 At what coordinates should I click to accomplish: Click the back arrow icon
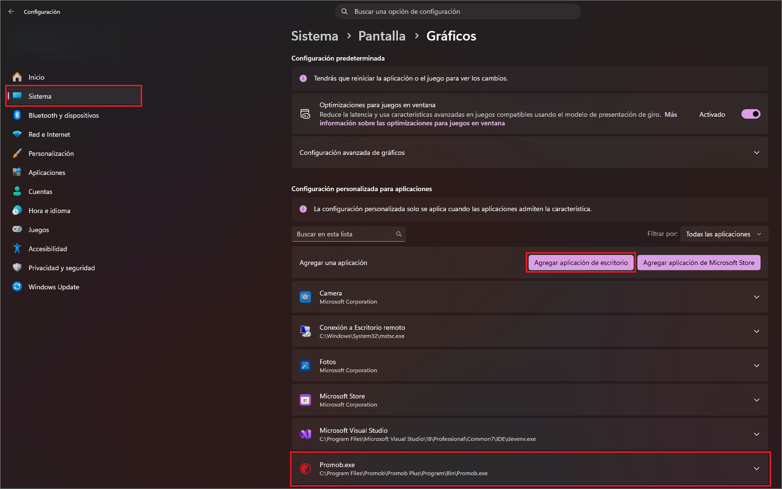click(x=11, y=11)
